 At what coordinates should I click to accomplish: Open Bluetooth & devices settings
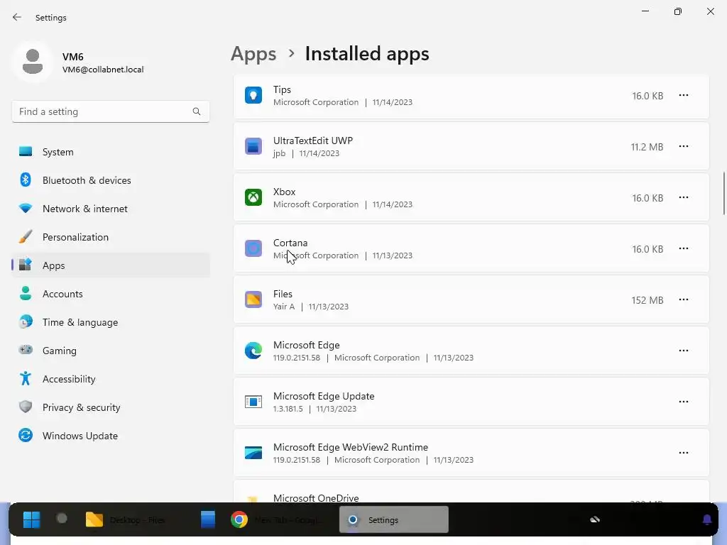pos(111,180)
